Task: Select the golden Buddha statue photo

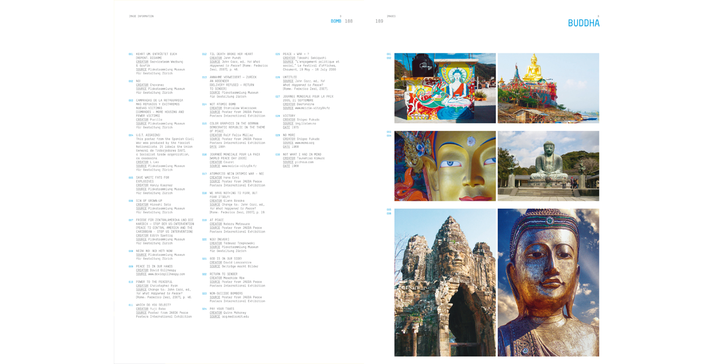Action: tap(548, 88)
